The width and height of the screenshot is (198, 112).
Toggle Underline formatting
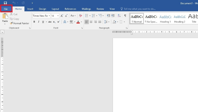[43, 22]
